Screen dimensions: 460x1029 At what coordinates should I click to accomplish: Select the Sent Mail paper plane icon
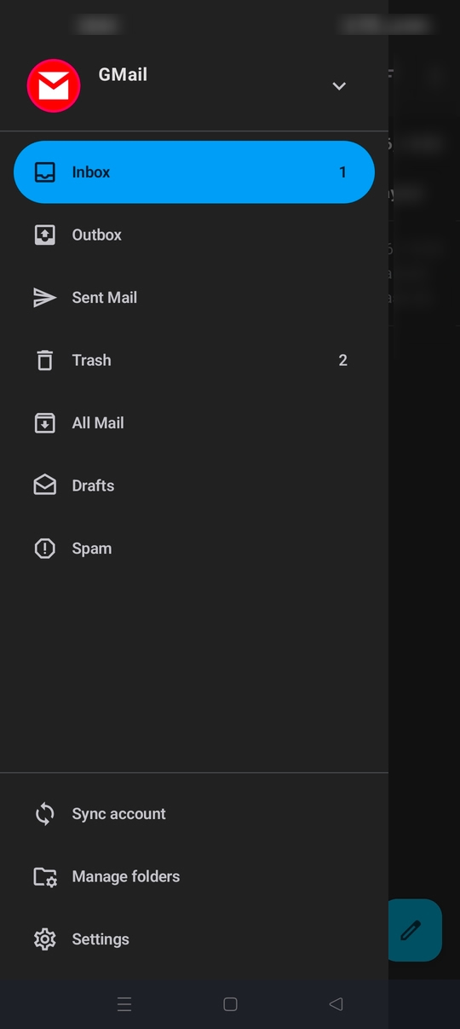click(x=44, y=298)
